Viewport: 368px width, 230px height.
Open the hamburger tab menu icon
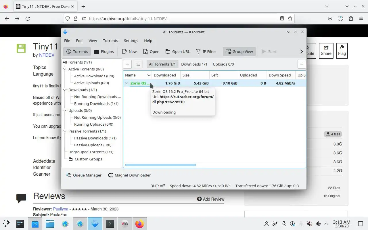(138, 64)
